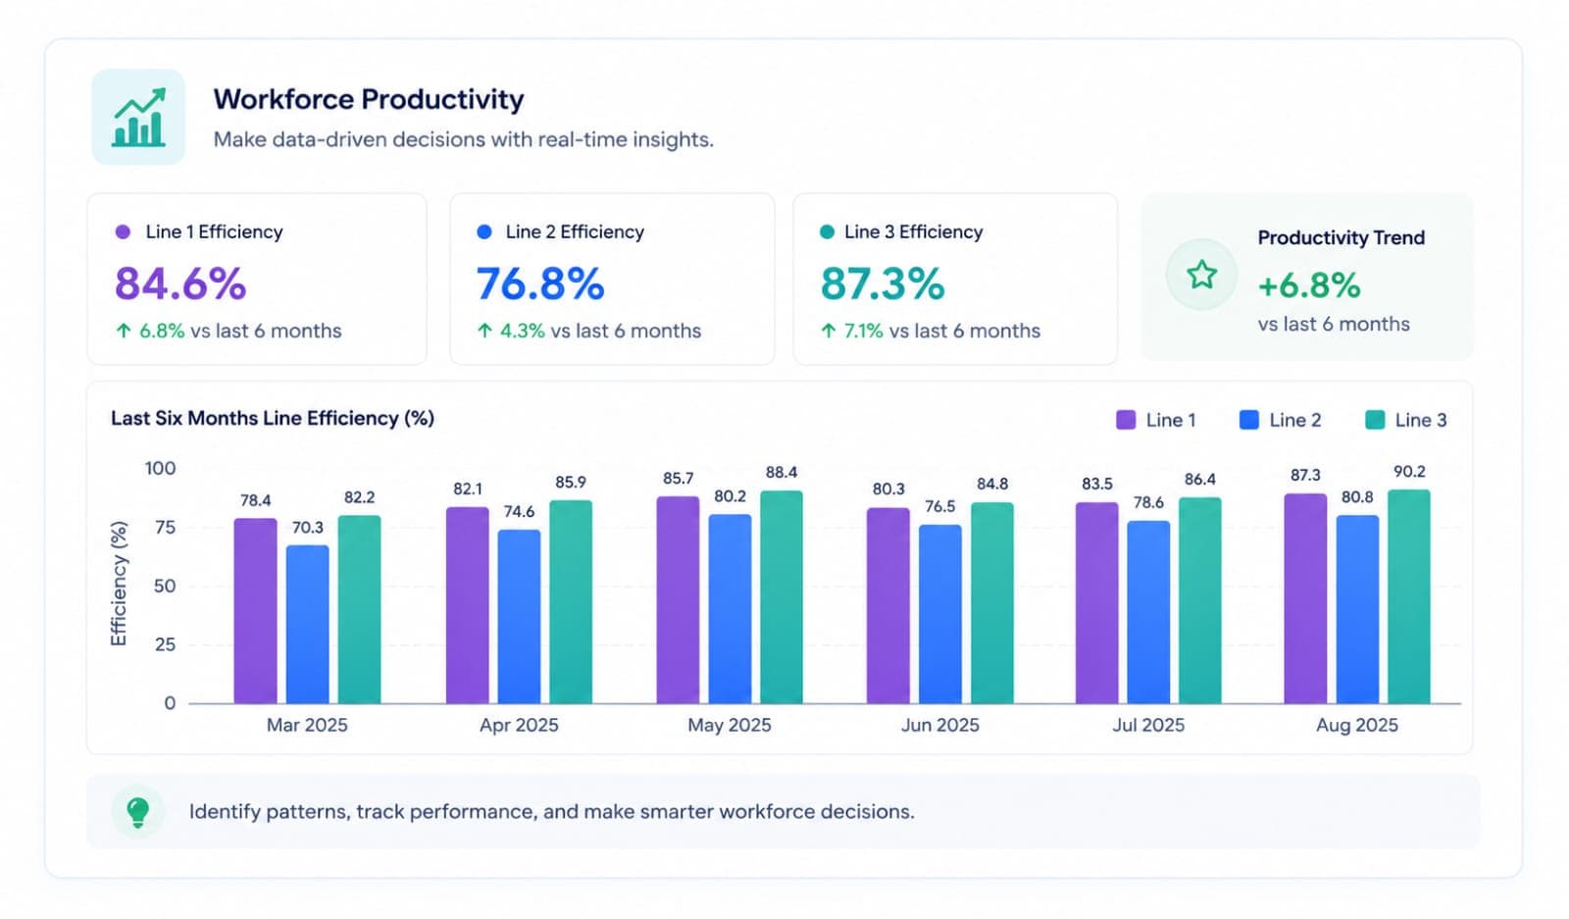Select the Line 2 legend label
1569x919 pixels.
1295,420
